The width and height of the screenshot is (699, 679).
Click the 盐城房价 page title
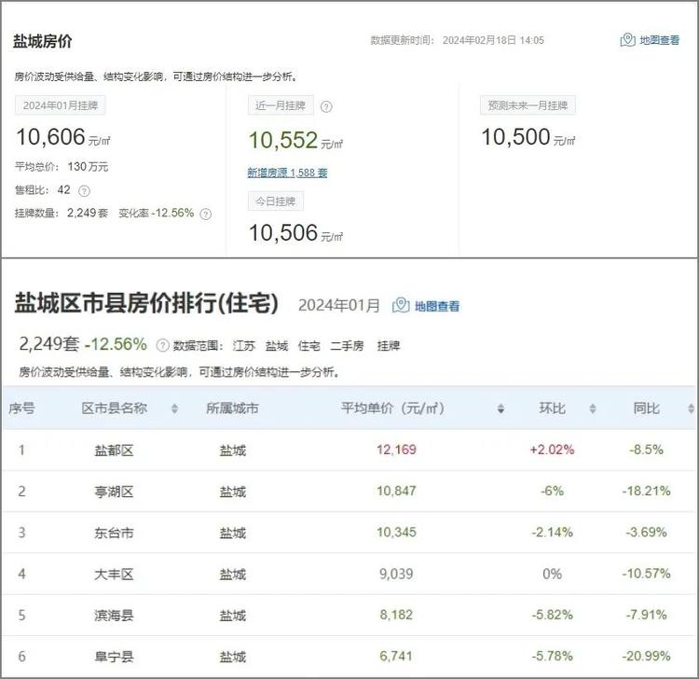[x=42, y=41]
